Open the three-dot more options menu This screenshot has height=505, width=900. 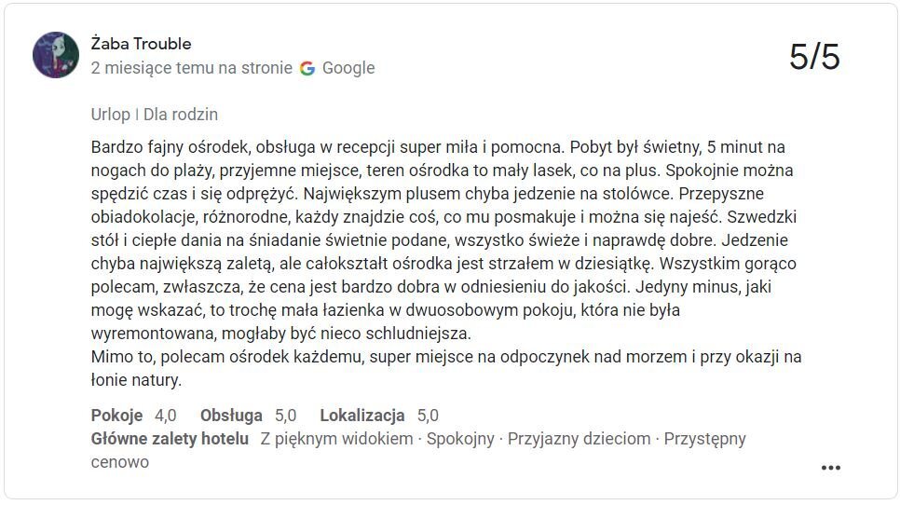[830, 468]
